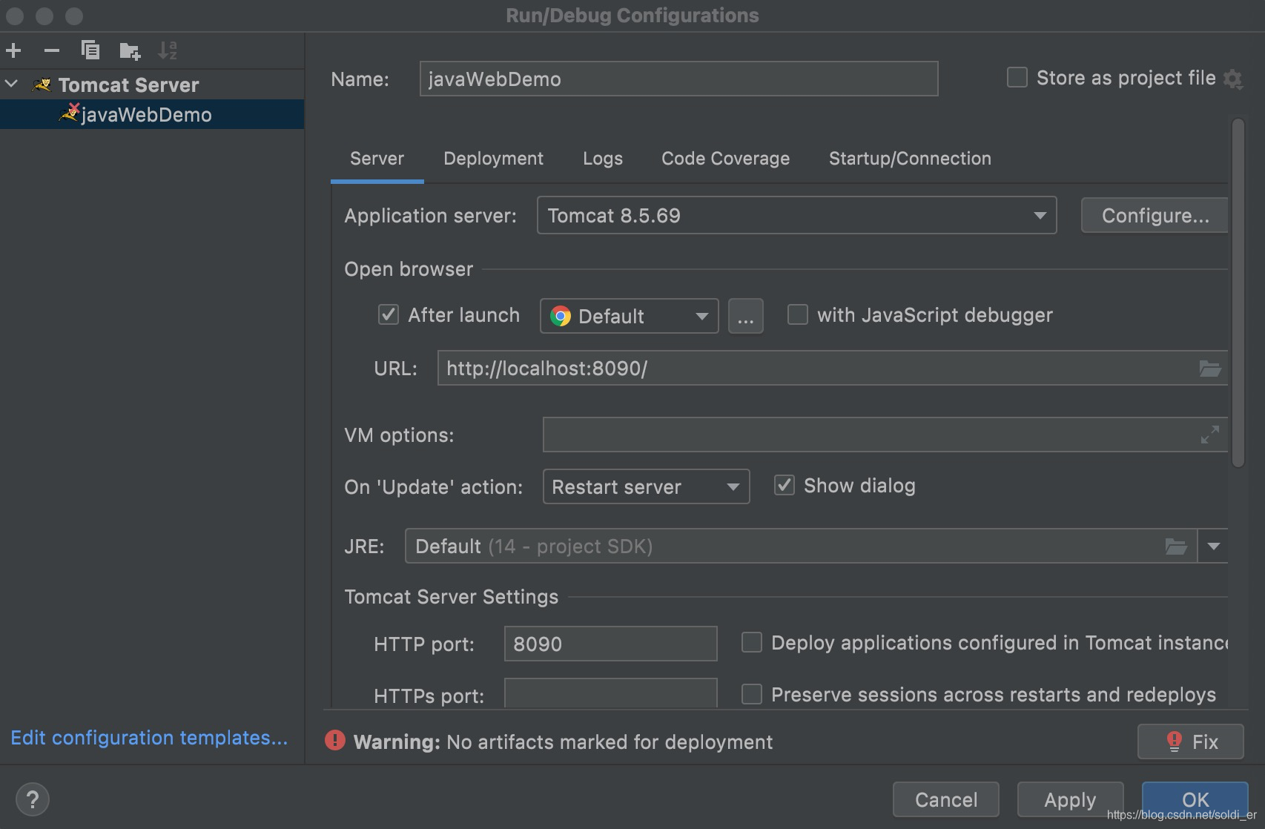Click the Configure... button

(1155, 216)
